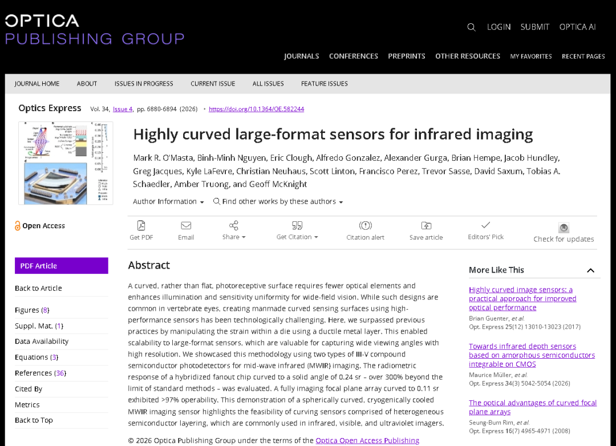Click the search magnifier icon in header
Image resolution: width=616 pixels, height=446 pixels.
click(x=471, y=27)
